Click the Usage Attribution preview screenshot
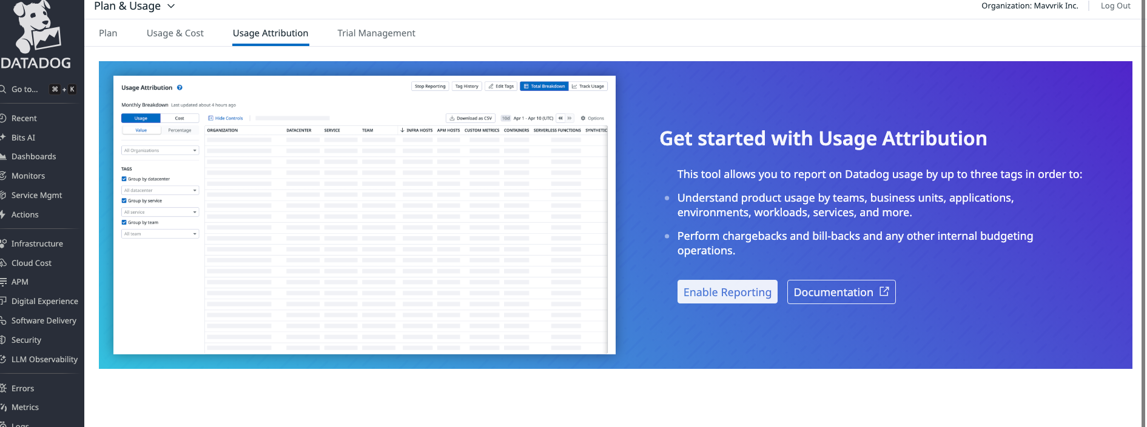1147x427 pixels. coord(364,215)
